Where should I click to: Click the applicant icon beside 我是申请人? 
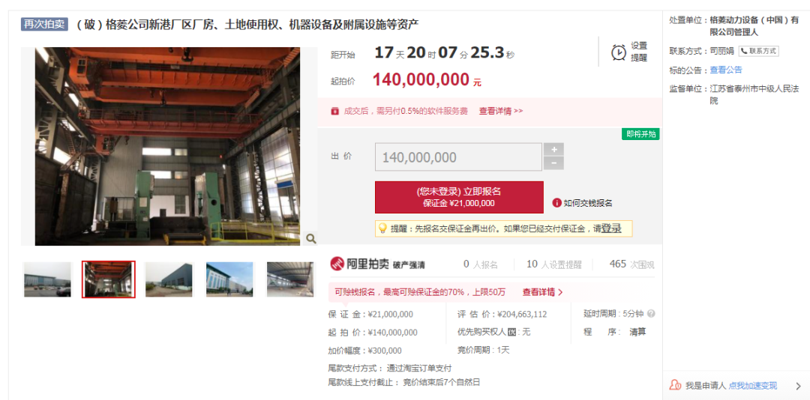(675, 385)
